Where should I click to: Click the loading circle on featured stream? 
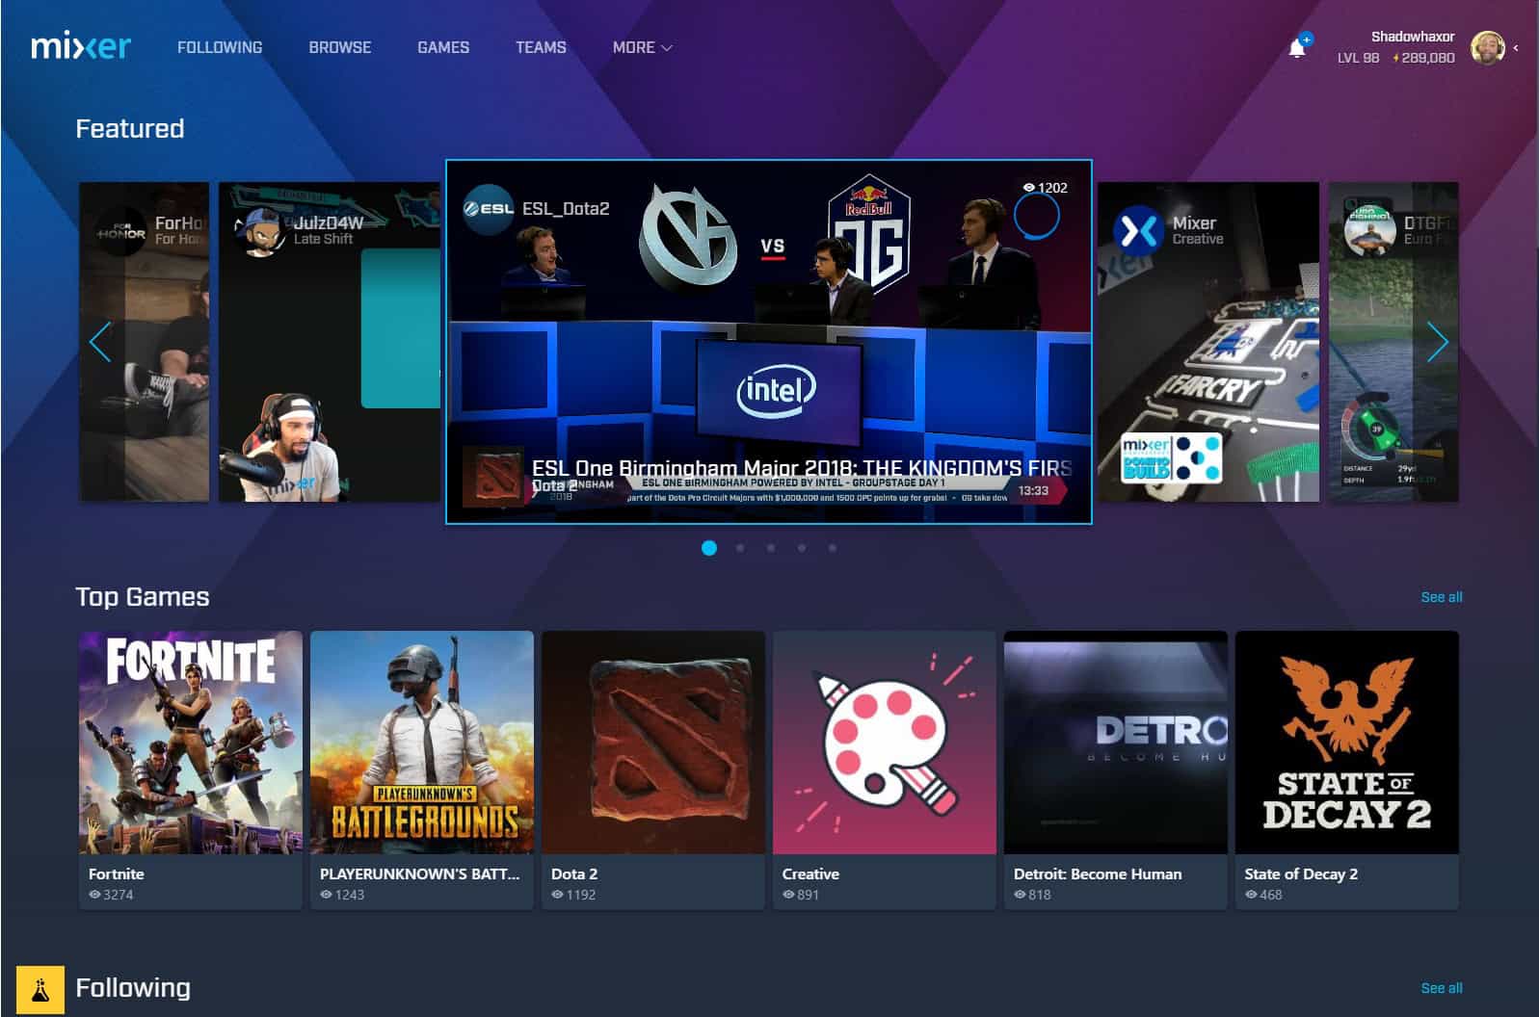(1036, 217)
